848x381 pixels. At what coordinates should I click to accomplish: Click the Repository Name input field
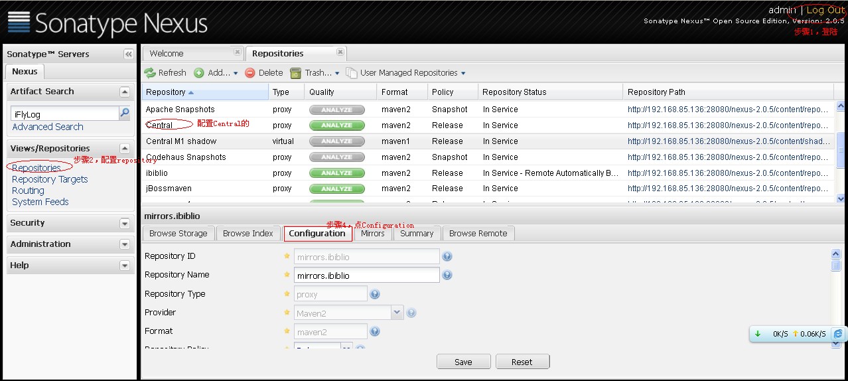366,275
